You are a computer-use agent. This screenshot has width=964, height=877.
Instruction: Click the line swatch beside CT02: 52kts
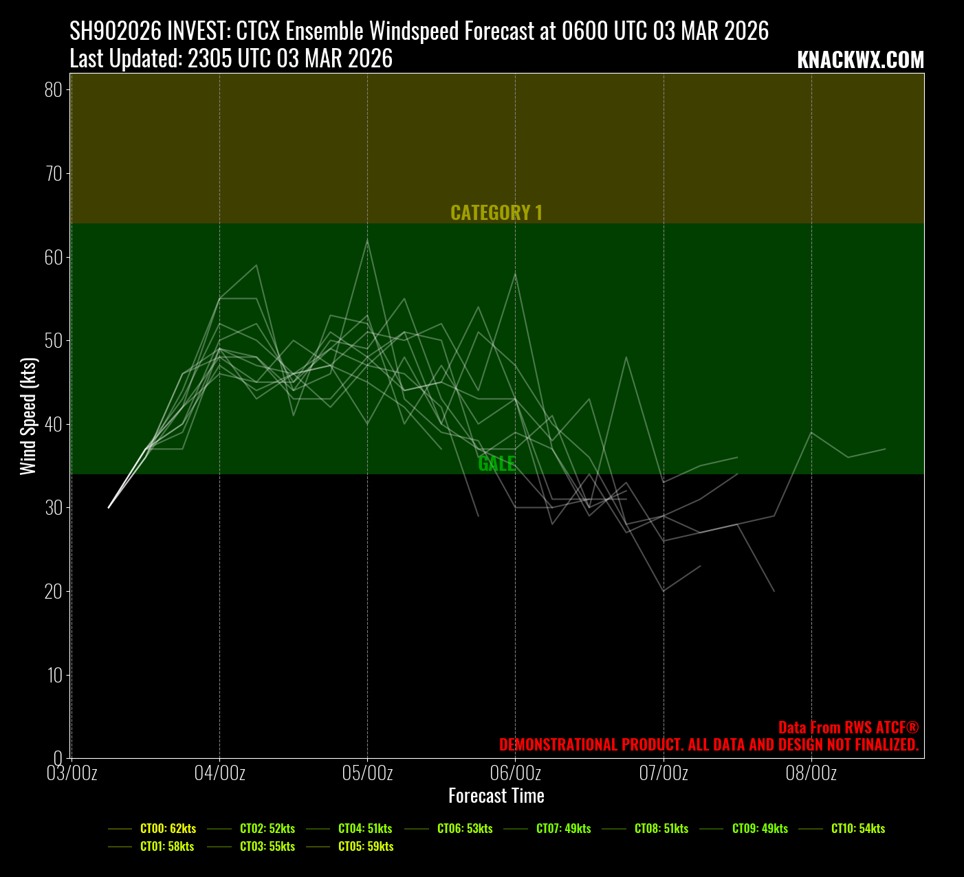tap(219, 830)
